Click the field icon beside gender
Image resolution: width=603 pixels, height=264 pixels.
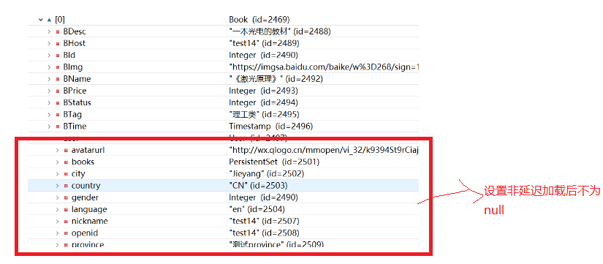pos(66,197)
